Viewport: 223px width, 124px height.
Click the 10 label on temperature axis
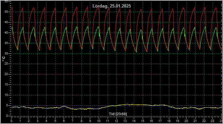click(6, 95)
